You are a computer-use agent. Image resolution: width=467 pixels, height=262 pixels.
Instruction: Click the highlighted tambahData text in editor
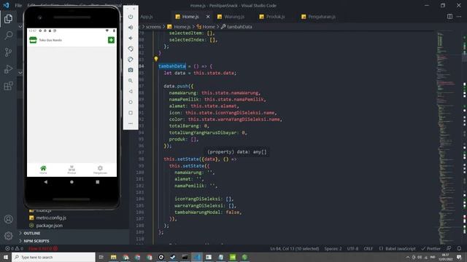172,66
